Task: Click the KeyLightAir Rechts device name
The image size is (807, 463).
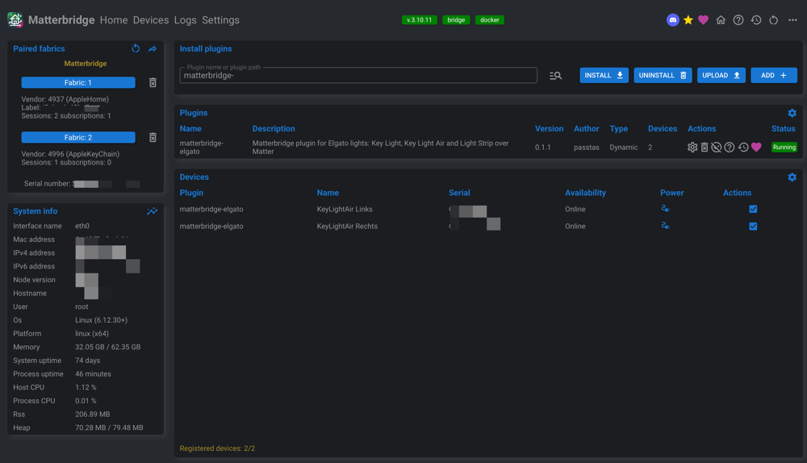Action: (x=347, y=226)
